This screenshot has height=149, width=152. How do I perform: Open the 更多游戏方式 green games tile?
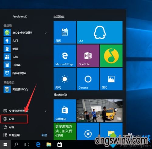click(65, 131)
